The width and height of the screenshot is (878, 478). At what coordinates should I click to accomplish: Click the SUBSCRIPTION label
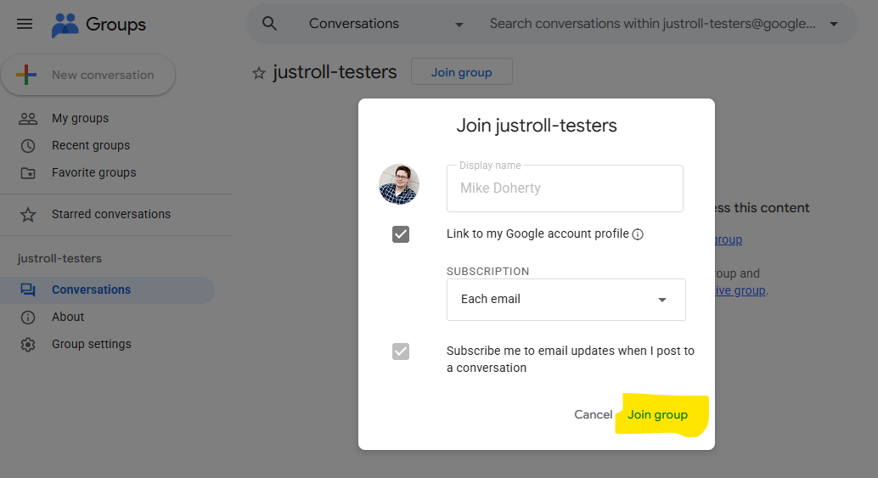pos(487,272)
